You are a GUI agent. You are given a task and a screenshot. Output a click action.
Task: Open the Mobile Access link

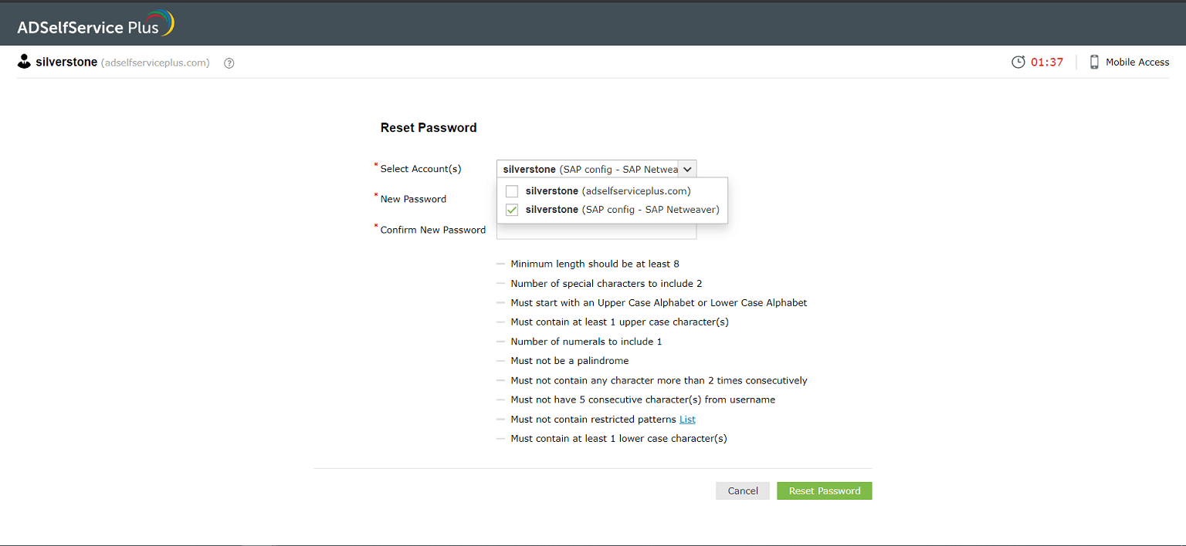(1137, 62)
